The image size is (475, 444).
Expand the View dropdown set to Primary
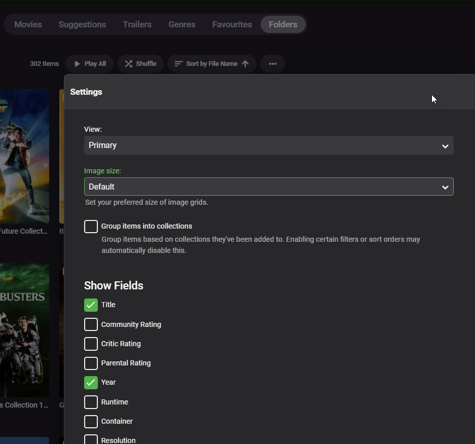(x=269, y=145)
